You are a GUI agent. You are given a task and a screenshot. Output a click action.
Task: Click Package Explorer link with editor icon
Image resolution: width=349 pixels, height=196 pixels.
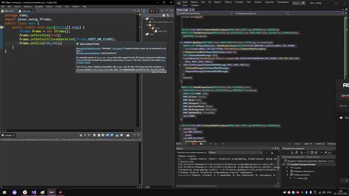point(168,15)
